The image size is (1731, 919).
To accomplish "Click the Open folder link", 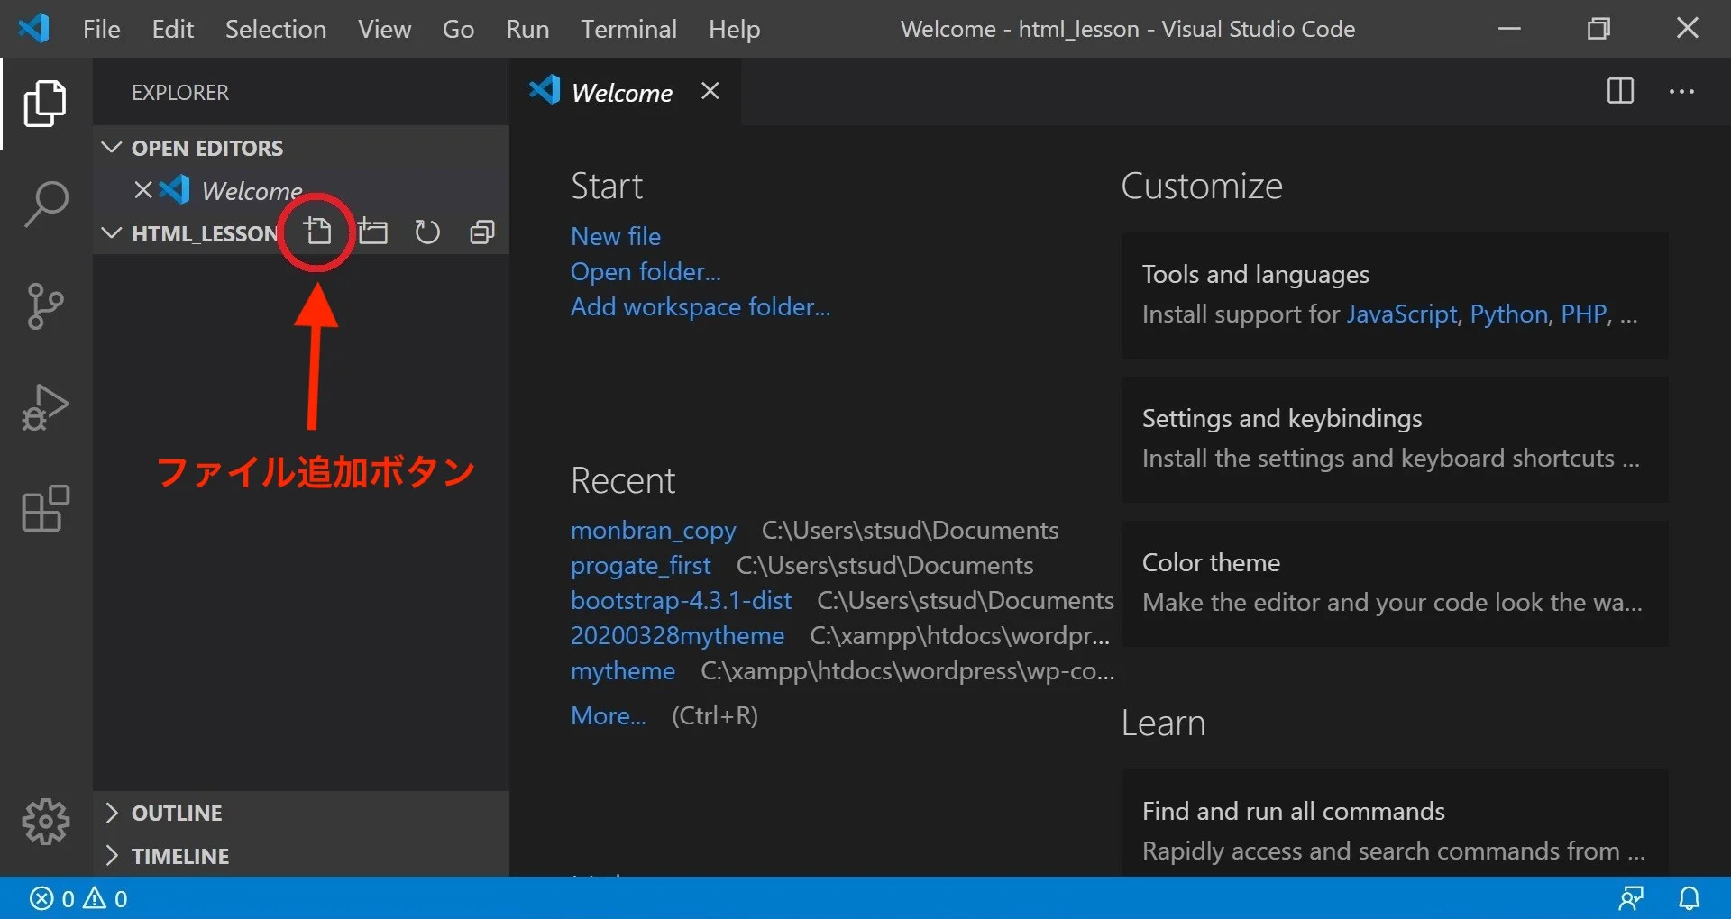I will [x=646, y=271].
